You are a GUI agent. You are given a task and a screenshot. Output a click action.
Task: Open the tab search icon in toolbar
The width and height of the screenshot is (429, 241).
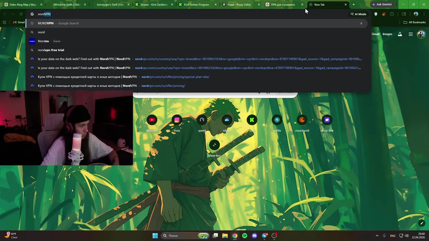click(x=404, y=14)
